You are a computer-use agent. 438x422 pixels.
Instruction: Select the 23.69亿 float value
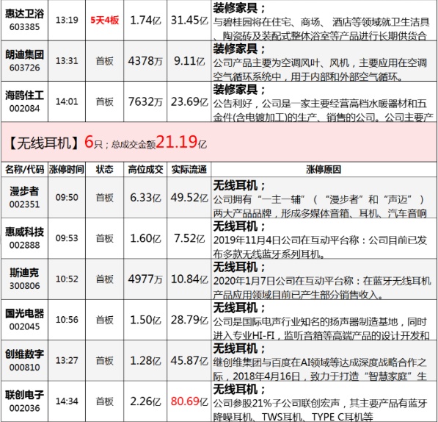[x=189, y=101]
